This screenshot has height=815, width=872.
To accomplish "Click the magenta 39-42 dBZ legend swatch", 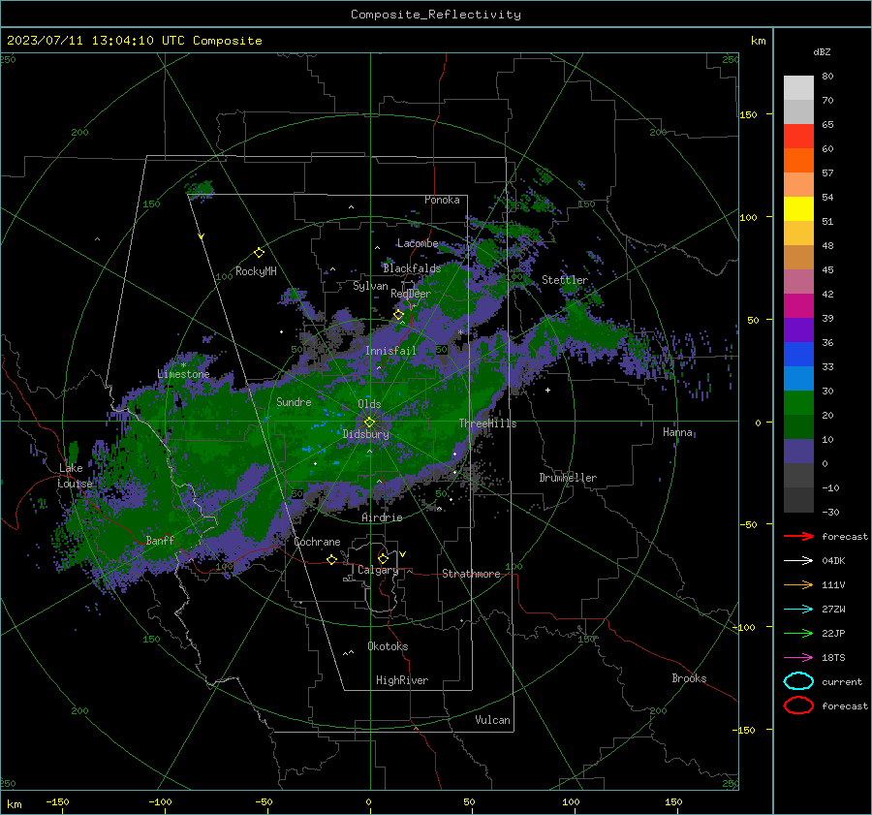I will 798,306.
